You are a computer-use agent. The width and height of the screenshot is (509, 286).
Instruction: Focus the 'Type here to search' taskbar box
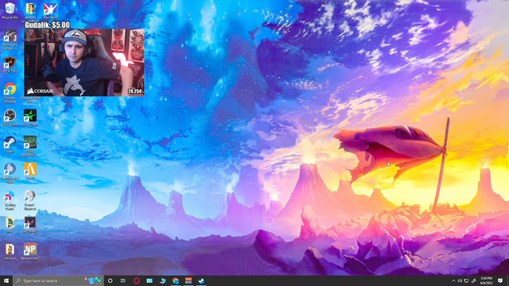pyautogui.click(x=58, y=280)
